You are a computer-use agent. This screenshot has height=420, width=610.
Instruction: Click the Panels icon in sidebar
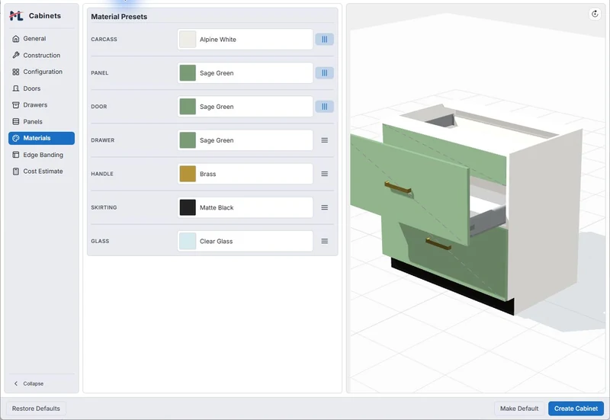[x=16, y=122]
